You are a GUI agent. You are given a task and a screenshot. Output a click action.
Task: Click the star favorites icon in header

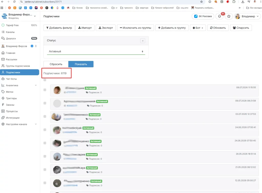tap(229, 16)
